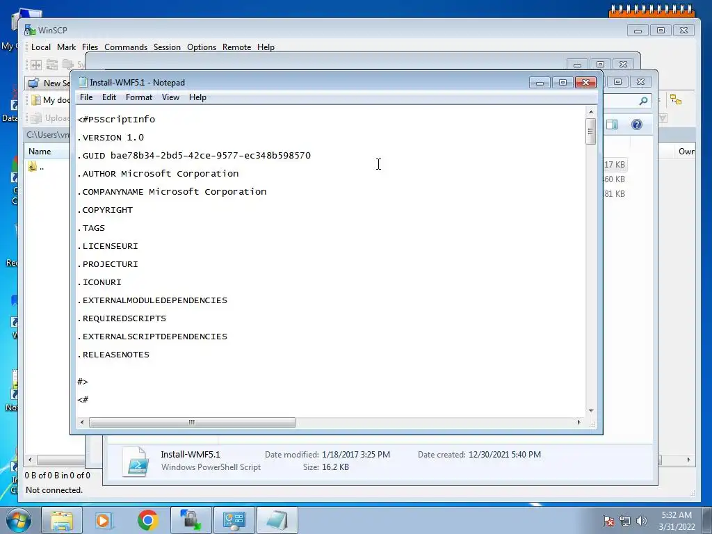
Task: Click the '.RELEASENOTES' line in Notepad
Action: [x=113, y=355]
